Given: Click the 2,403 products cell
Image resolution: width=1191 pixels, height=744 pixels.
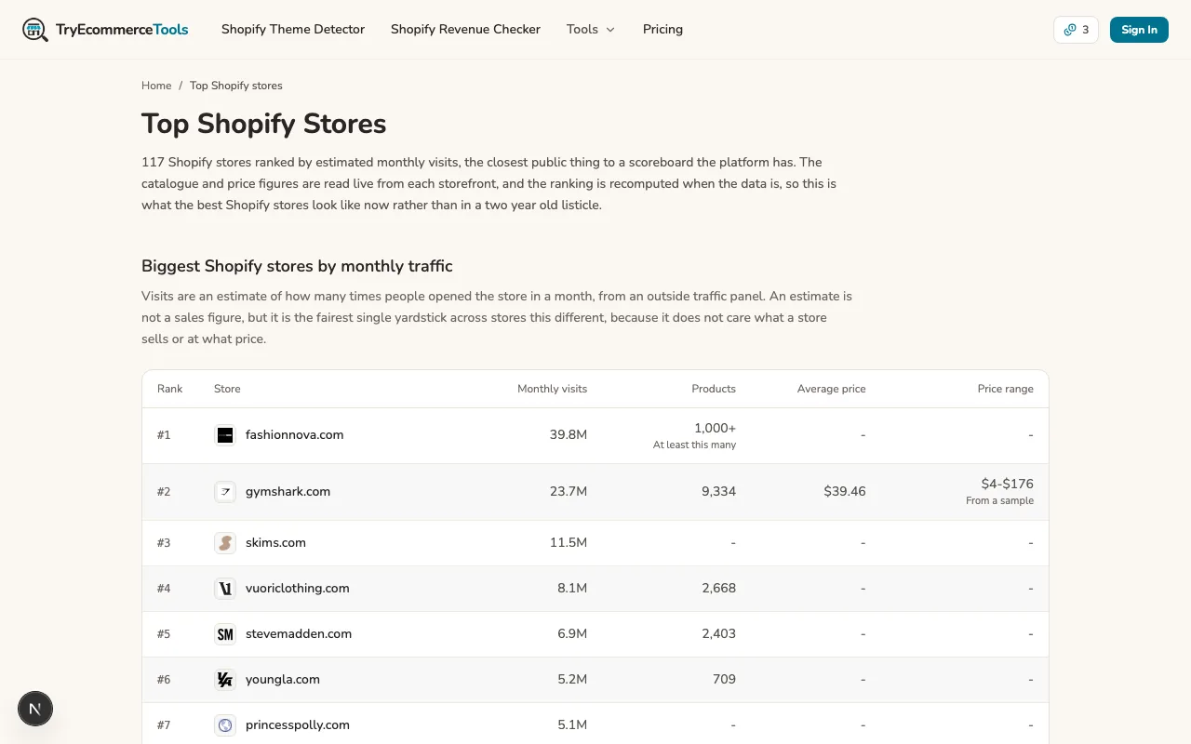Looking at the screenshot, I should [718, 634].
